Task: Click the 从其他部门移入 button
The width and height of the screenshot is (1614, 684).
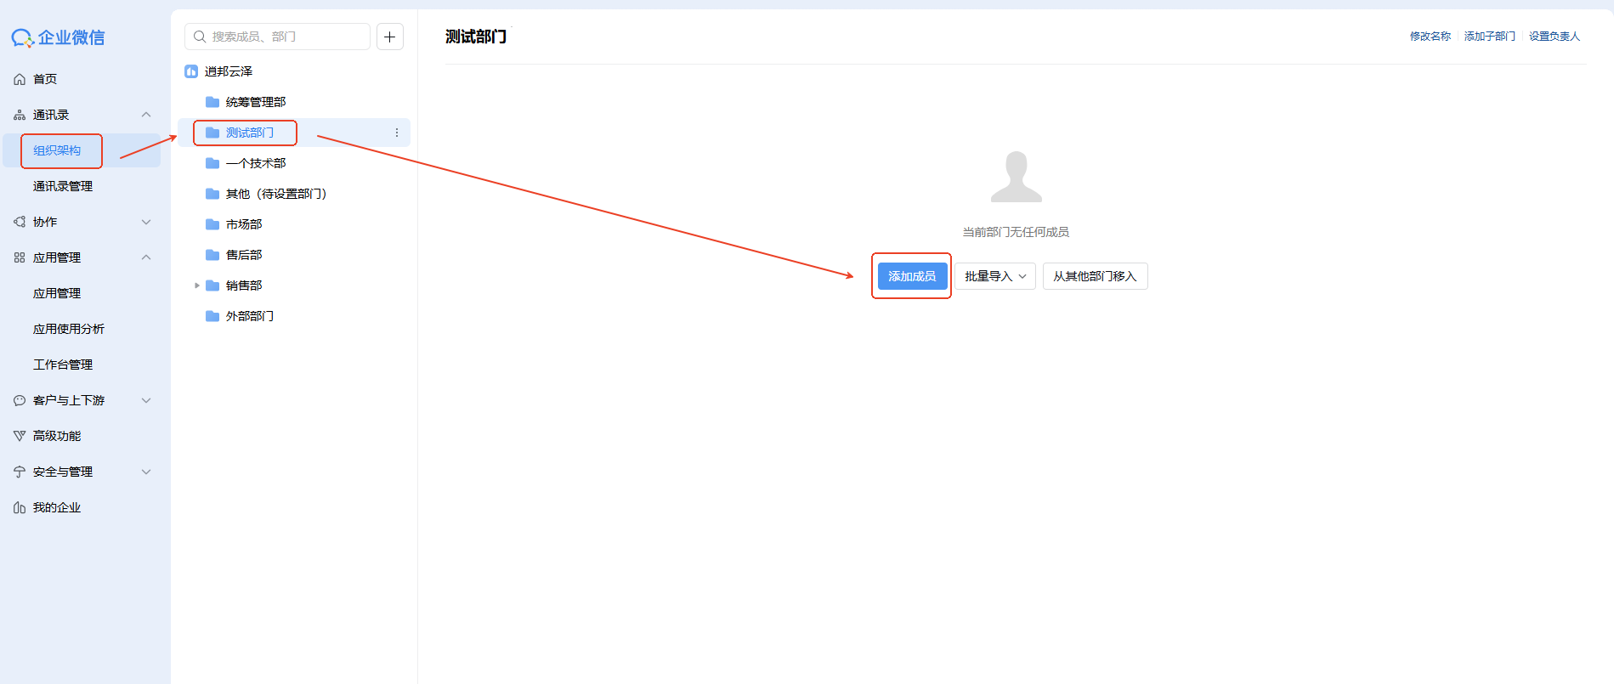Action: (x=1095, y=276)
